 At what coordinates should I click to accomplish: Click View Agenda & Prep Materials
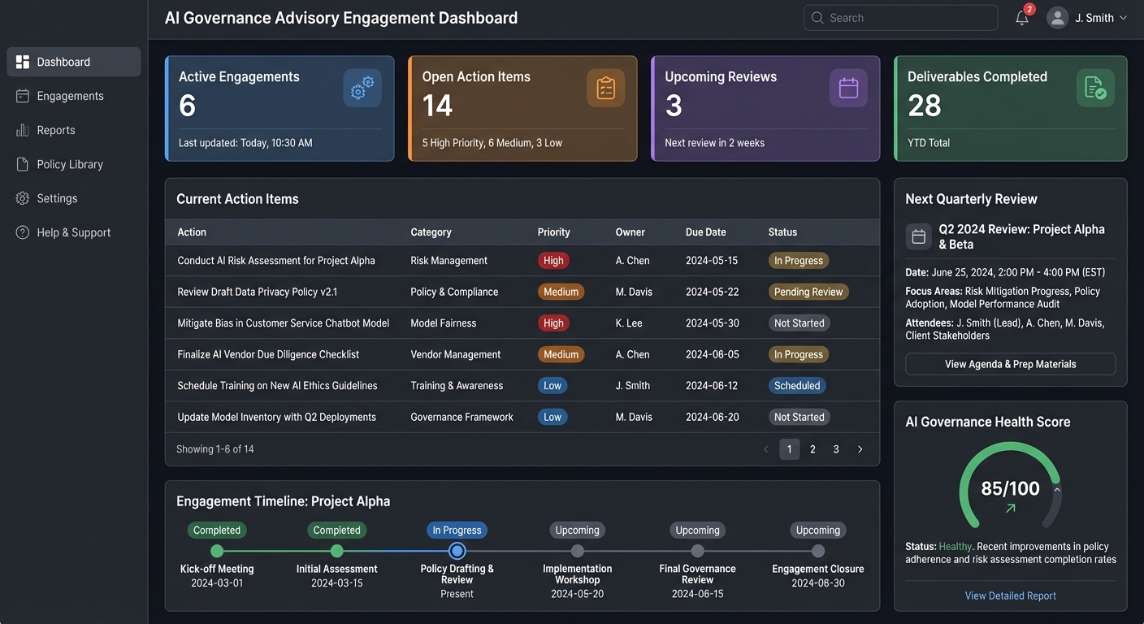[1010, 364]
